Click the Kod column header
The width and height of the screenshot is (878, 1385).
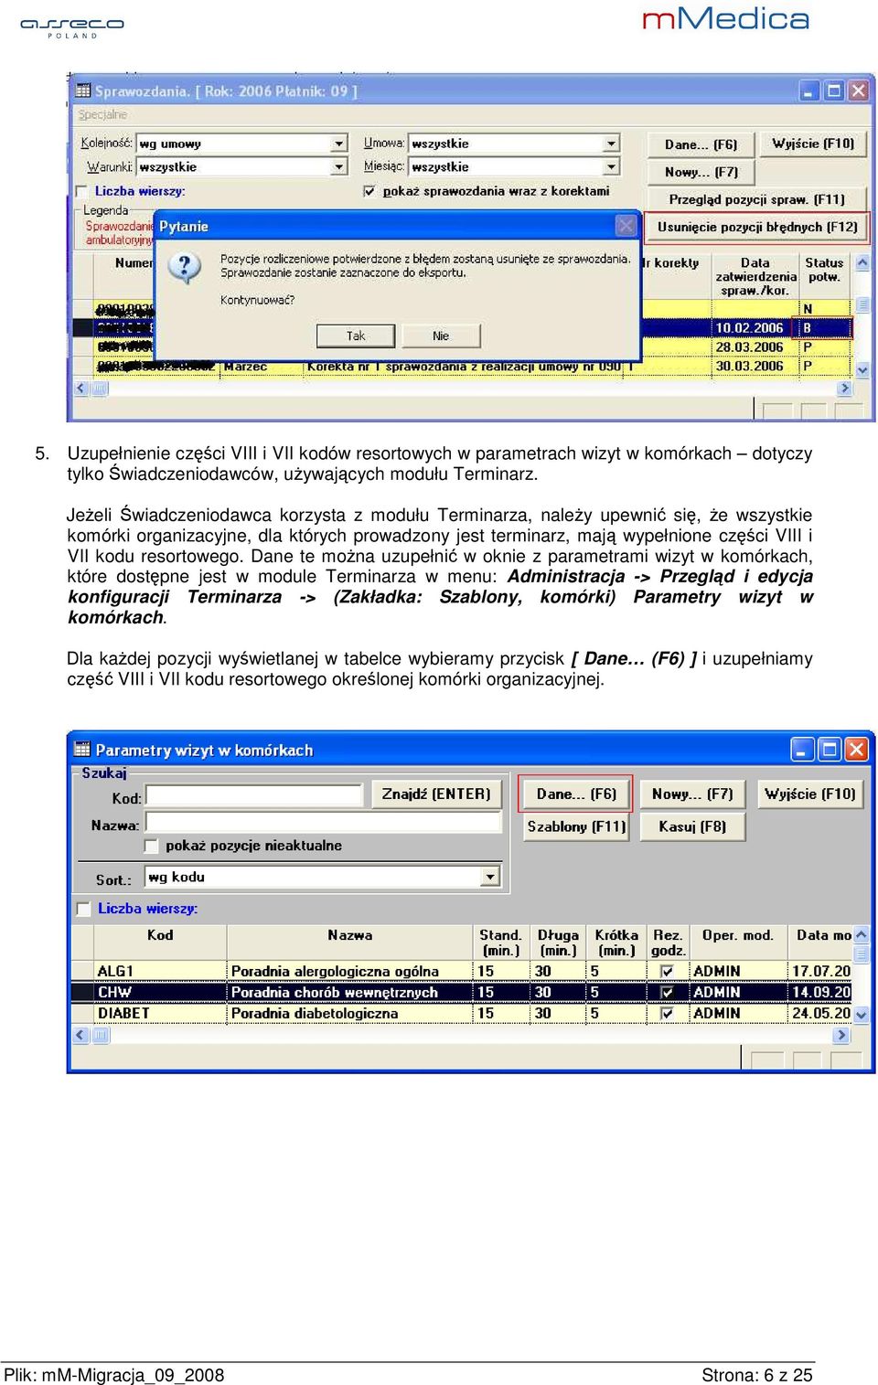[x=160, y=942]
